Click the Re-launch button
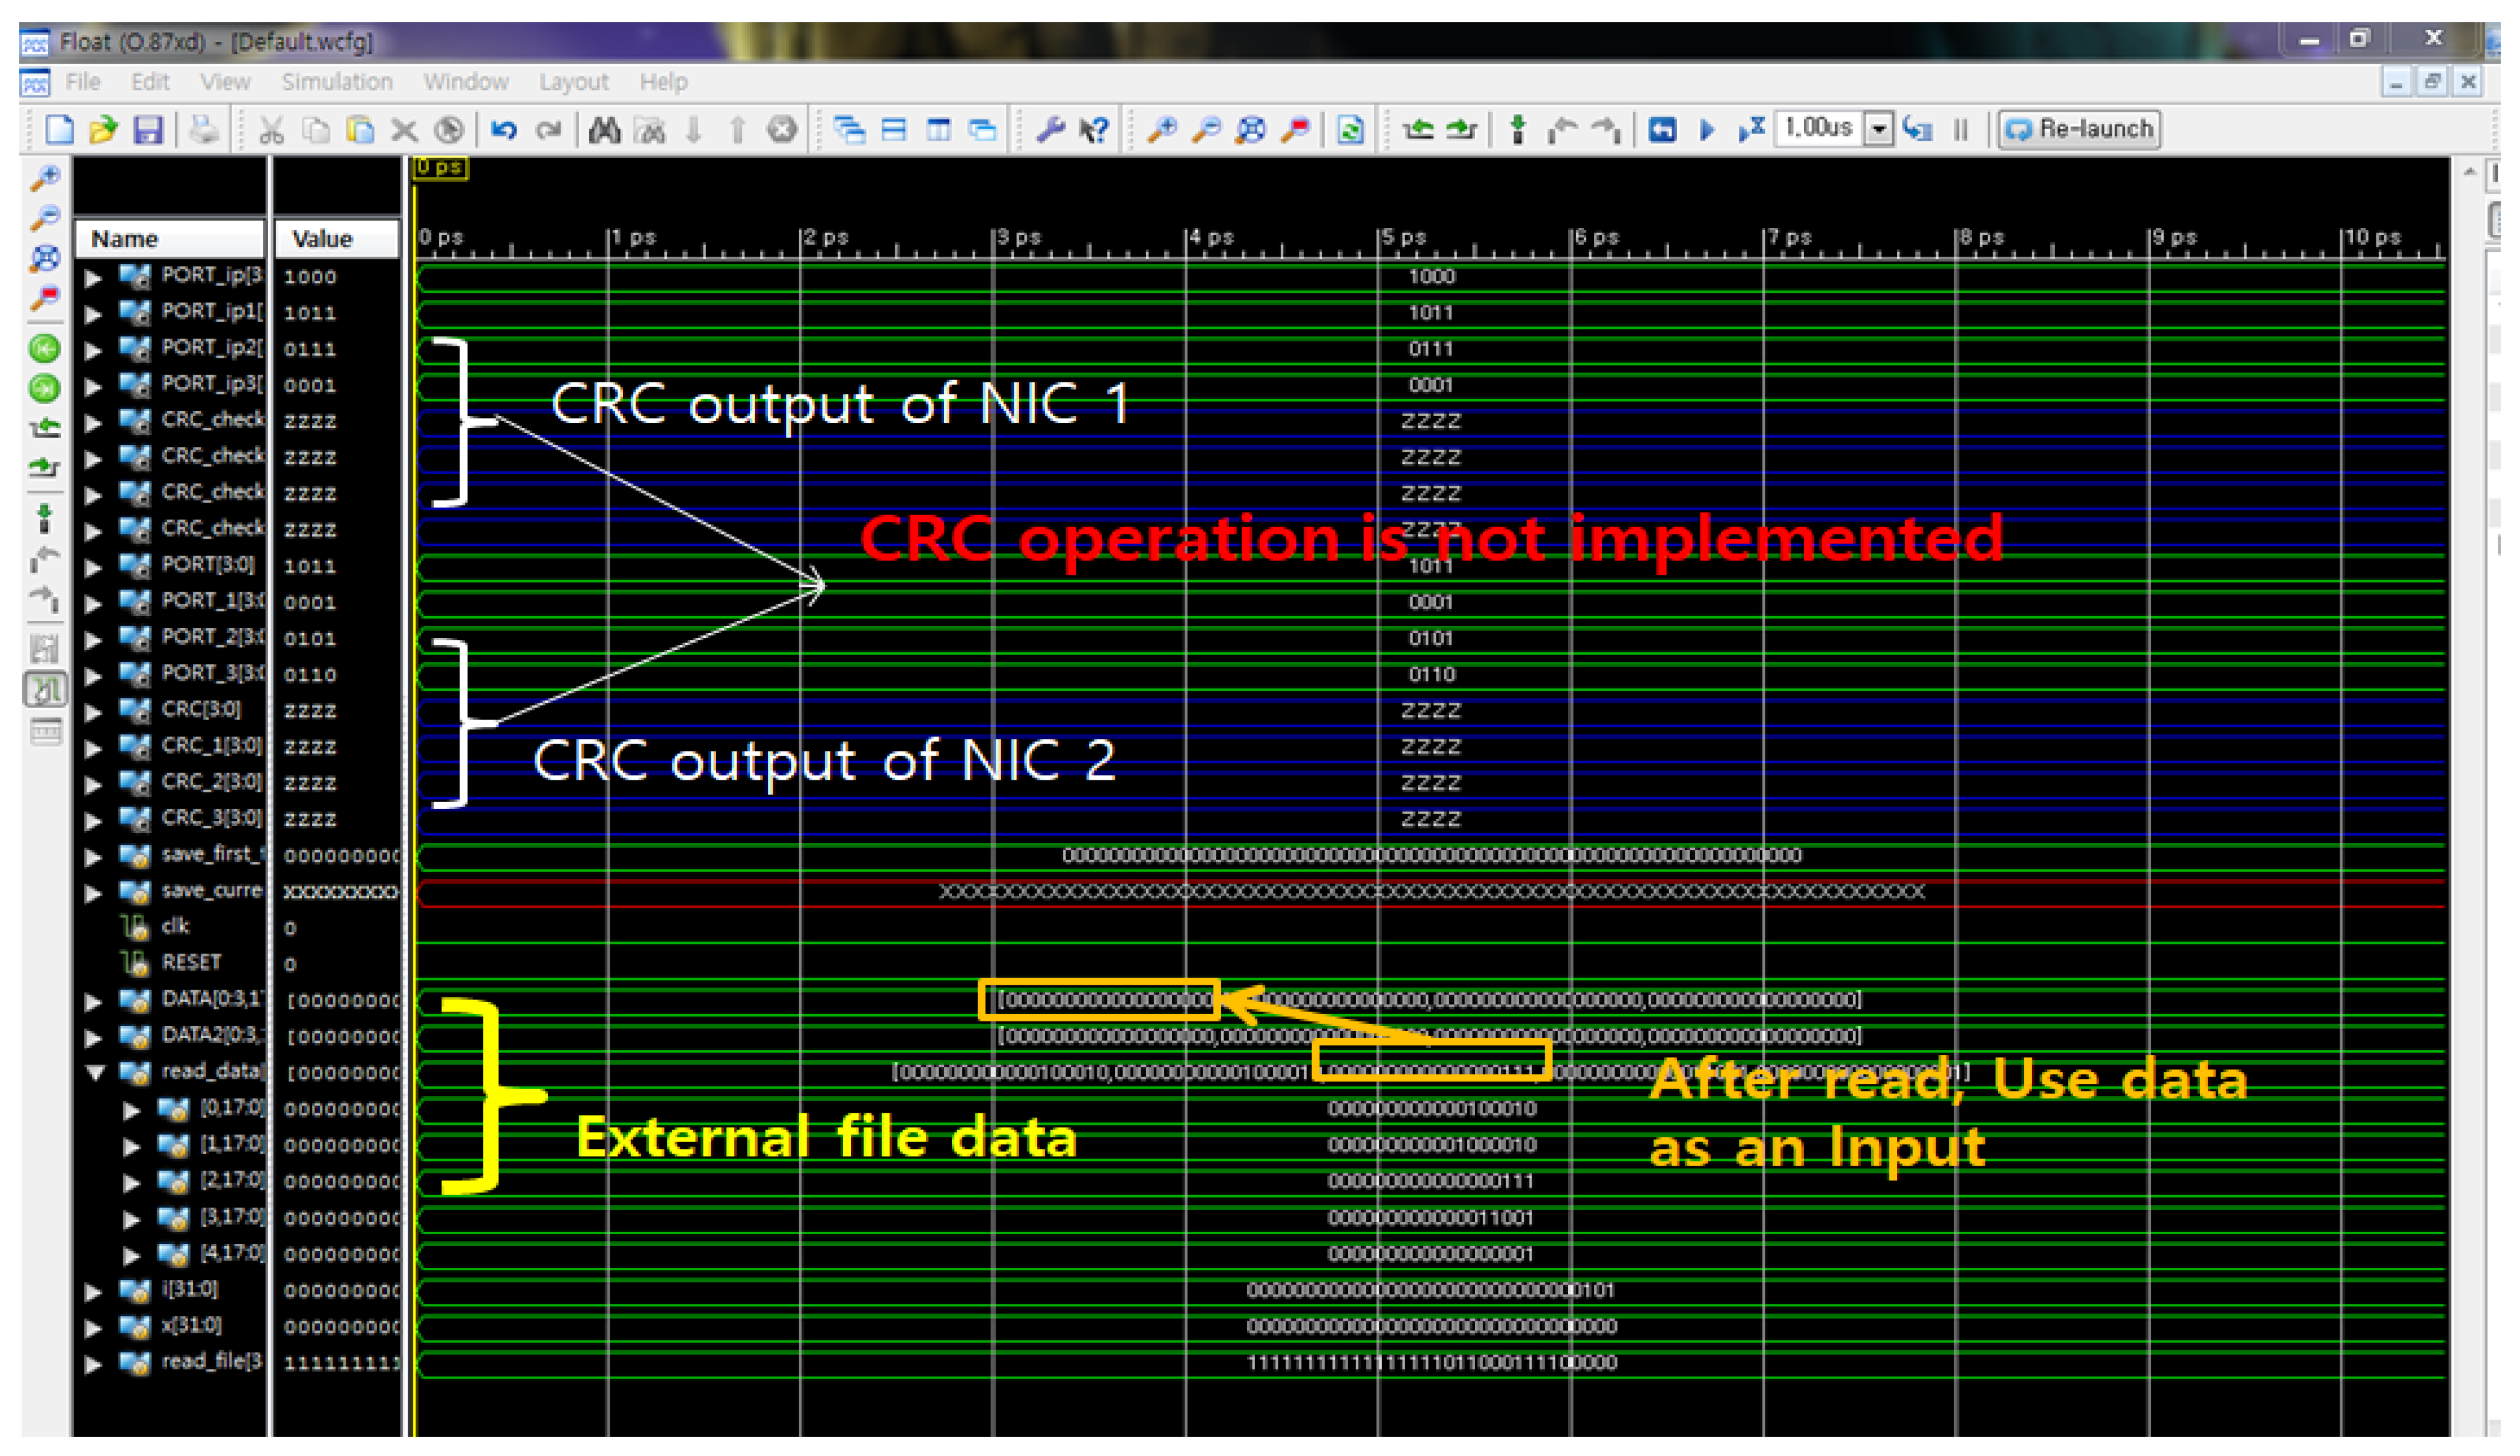Viewport: 2520px width, 1456px height. (x=2080, y=130)
